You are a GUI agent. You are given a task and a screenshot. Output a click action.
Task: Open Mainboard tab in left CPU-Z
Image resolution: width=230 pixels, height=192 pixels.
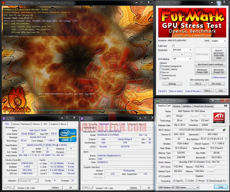26,124
